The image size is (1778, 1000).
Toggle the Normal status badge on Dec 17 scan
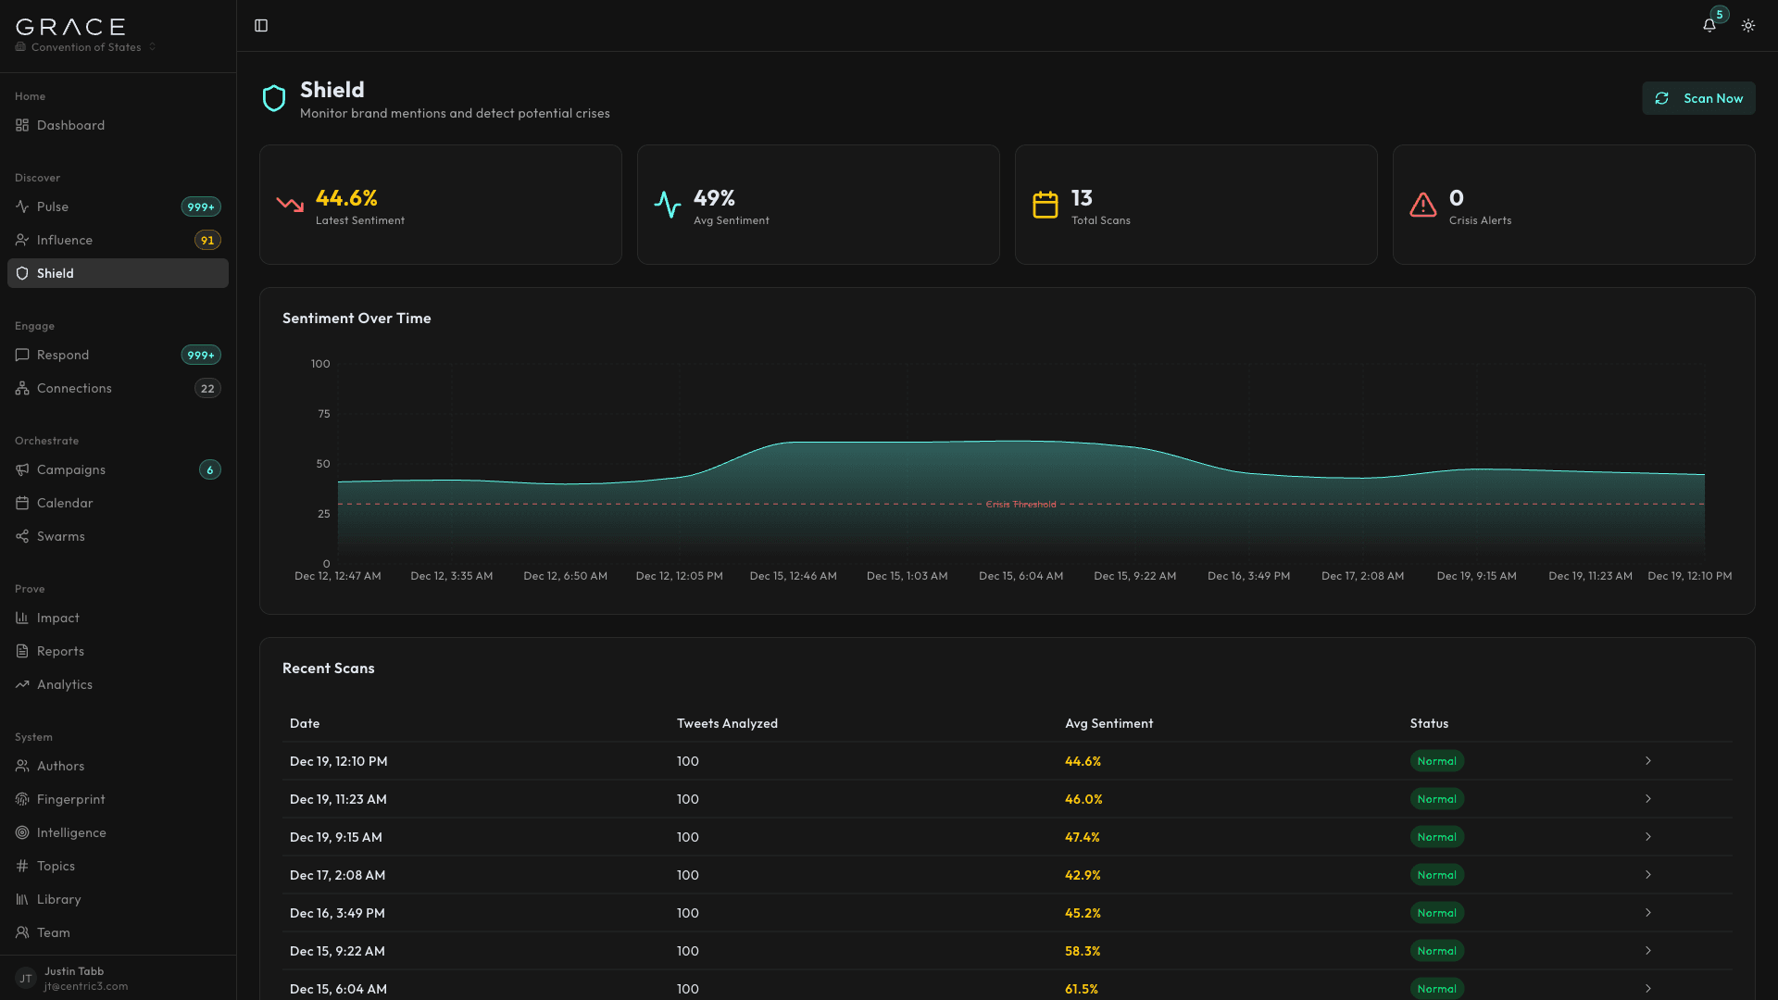1436,874
